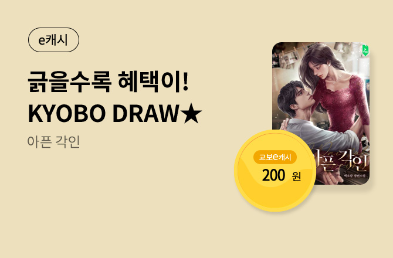Click the exclamation mark after 혜택이
This screenshot has height=258, width=393.
185,82
